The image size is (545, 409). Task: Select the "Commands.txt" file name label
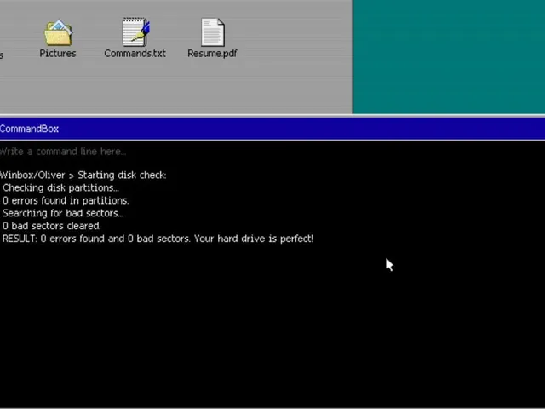point(135,53)
